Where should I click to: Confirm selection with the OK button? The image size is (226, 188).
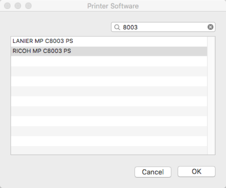pos(196,172)
